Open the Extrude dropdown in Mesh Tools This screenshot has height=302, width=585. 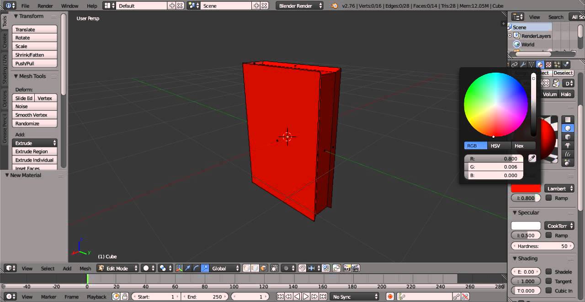click(x=35, y=143)
